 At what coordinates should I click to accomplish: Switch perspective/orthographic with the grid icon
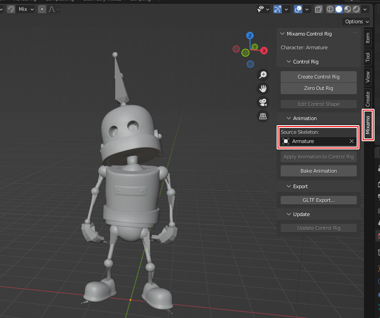pos(263,117)
